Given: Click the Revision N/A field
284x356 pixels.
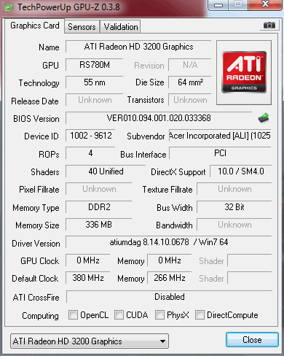Looking at the screenshot, I should pyautogui.click(x=190, y=65).
